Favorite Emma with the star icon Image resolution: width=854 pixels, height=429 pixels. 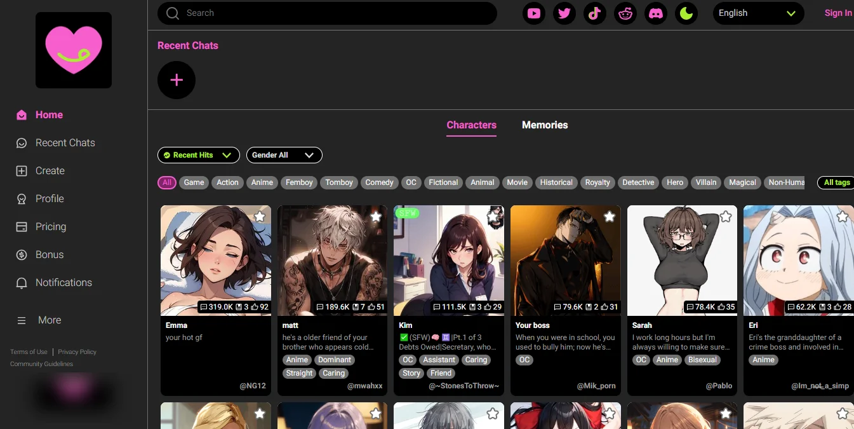pos(260,217)
